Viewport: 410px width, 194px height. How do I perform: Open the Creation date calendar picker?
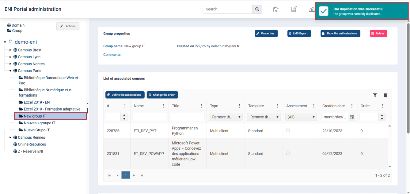(x=352, y=117)
